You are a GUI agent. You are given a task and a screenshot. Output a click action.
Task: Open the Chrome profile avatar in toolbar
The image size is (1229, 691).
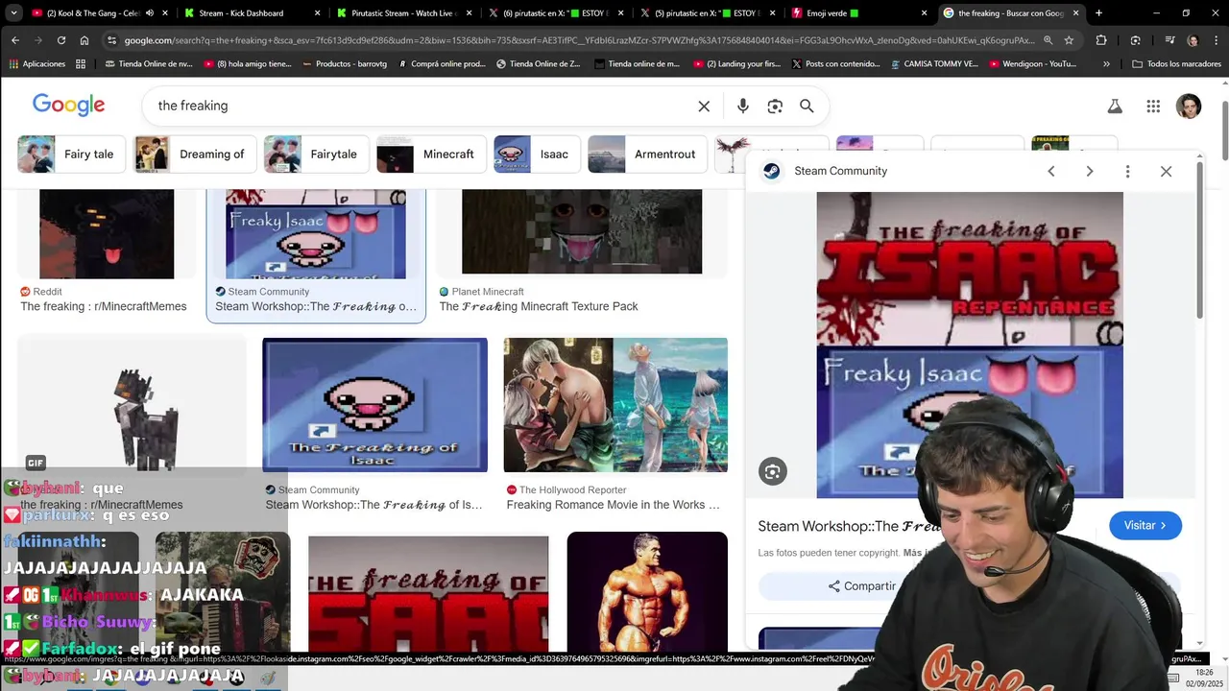[1193, 40]
